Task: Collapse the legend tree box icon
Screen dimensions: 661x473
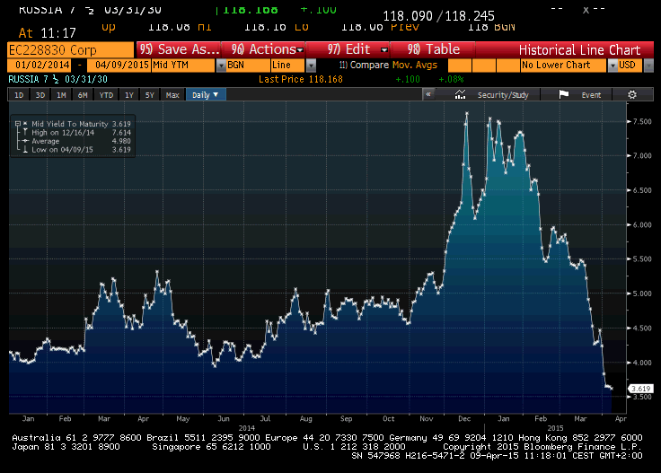Action: [x=18, y=124]
